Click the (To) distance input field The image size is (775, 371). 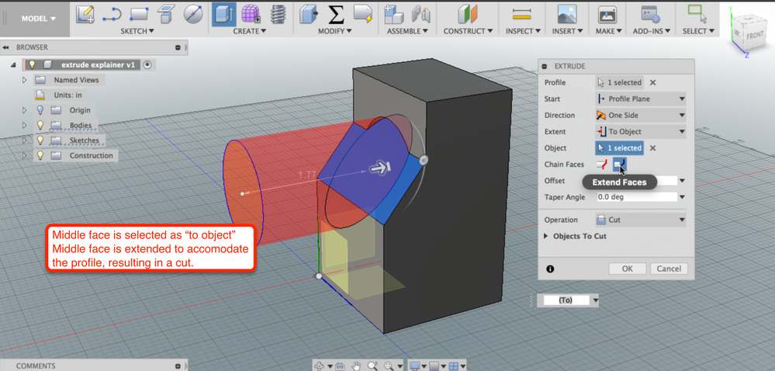(566, 300)
